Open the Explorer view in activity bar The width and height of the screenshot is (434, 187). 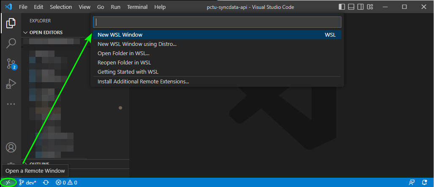[11, 23]
